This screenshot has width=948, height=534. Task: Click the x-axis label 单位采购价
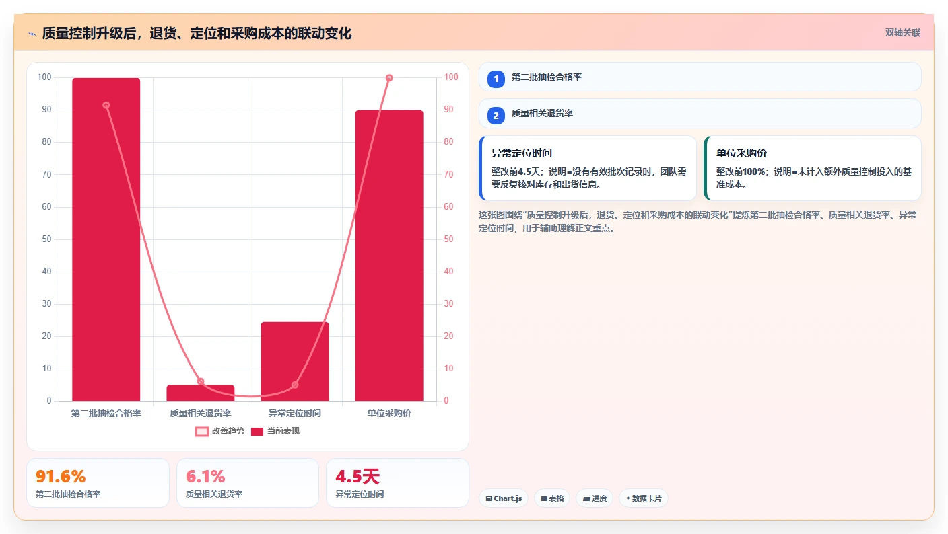(x=389, y=413)
